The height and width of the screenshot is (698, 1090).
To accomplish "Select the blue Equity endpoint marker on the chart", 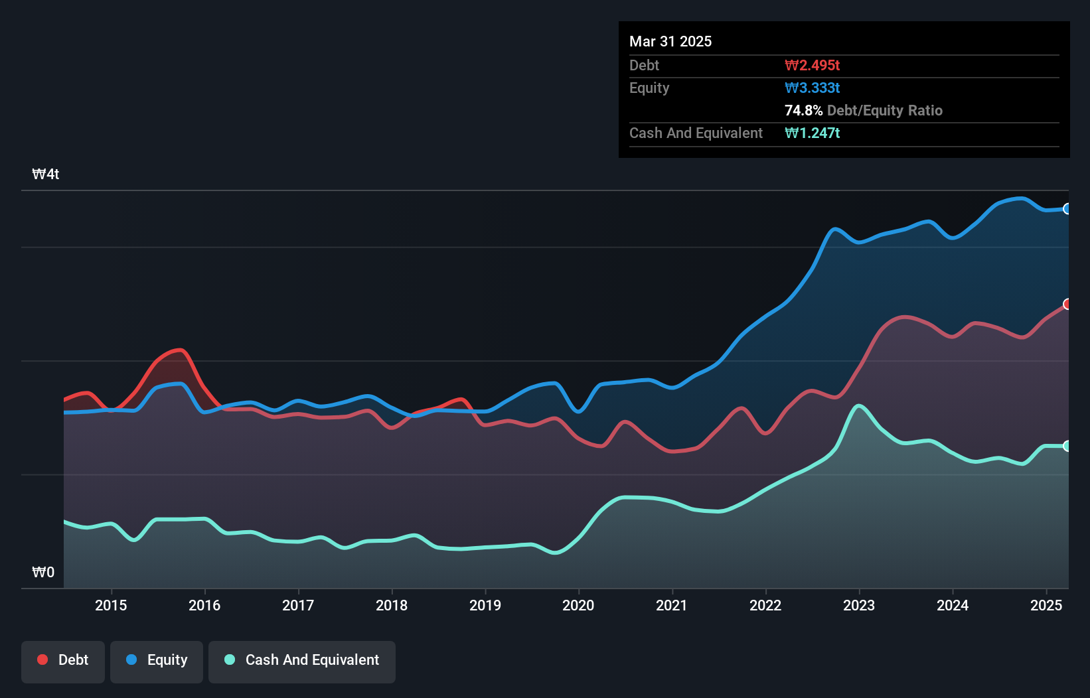I will pos(1067,209).
